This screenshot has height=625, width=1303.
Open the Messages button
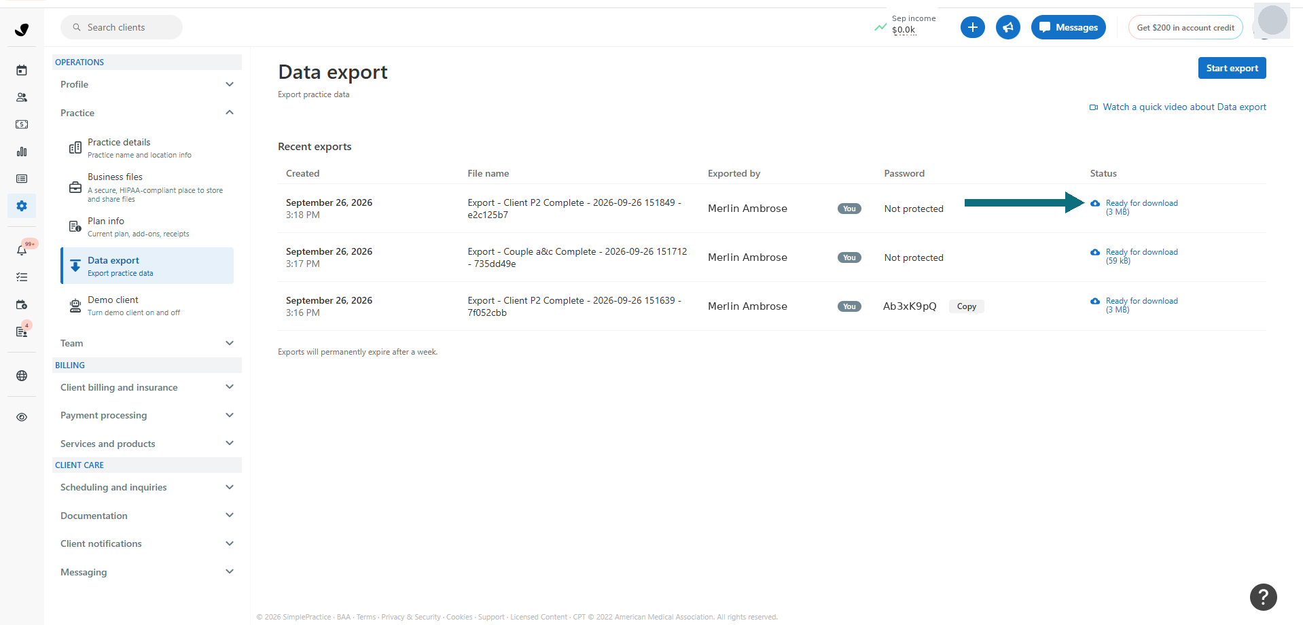tap(1068, 27)
